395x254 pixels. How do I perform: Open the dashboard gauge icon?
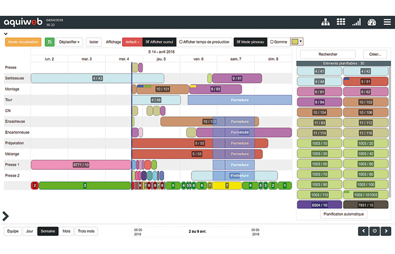click(x=371, y=22)
